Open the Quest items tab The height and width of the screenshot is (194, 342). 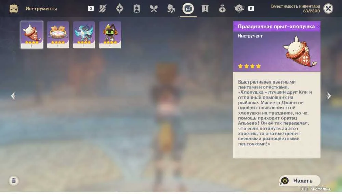point(205,9)
